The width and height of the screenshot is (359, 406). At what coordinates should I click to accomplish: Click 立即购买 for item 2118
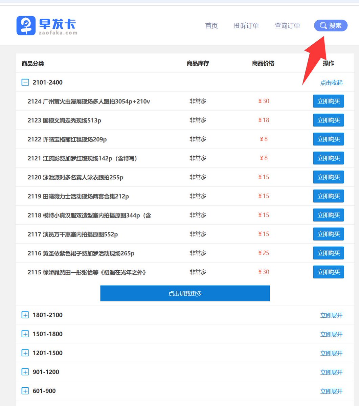(x=328, y=215)
